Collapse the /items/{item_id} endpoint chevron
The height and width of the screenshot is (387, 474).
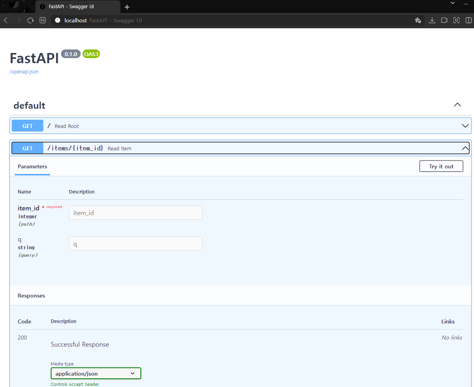point(465,148)
